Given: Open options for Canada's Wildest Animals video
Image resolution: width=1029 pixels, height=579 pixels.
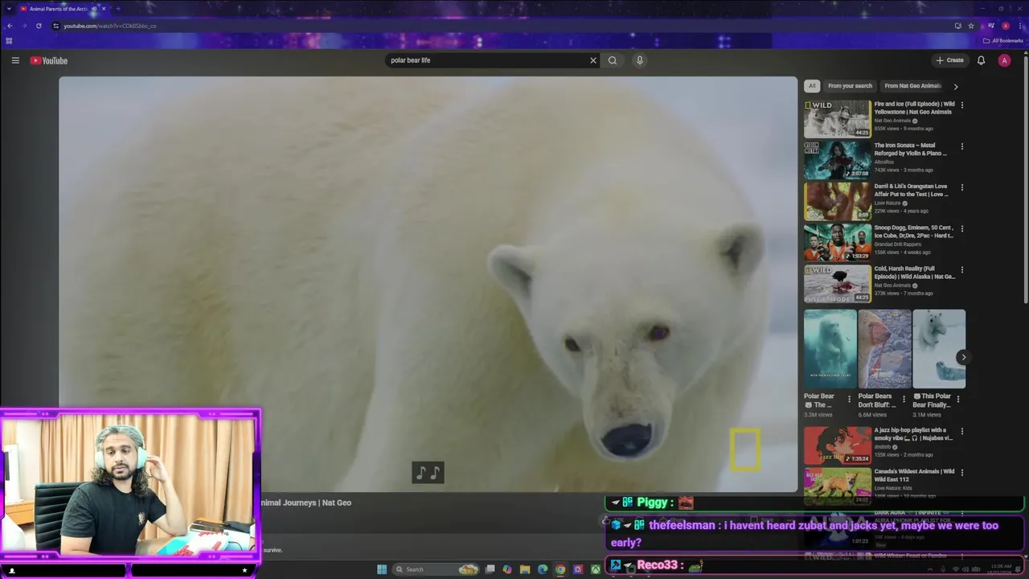Looking at the screenshot, I should [x=962, y=472].
